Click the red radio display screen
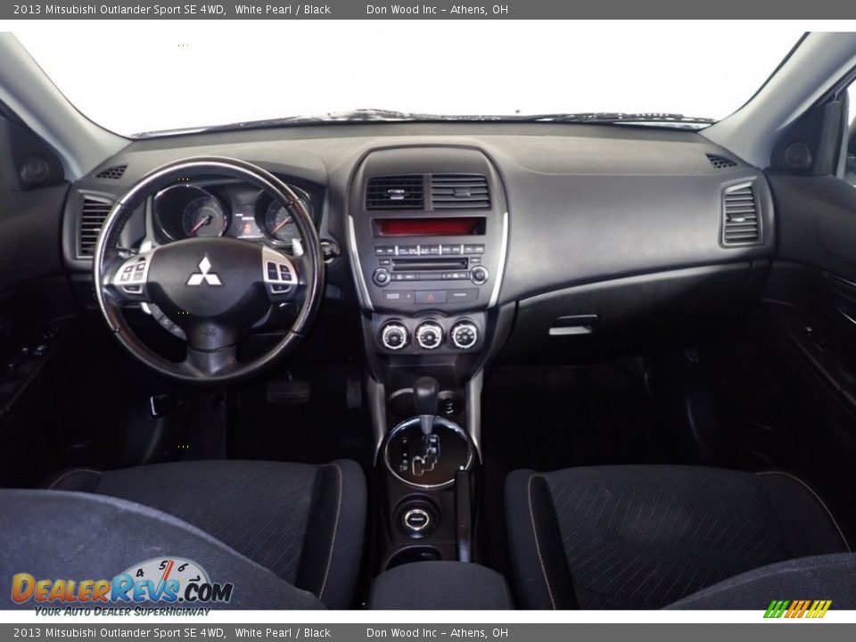The height and width of the screenshot is (642, 856). point(429,226)
